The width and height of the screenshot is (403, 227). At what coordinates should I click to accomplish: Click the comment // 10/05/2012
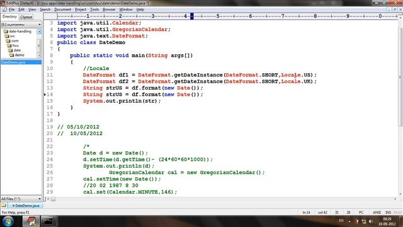[x=80, y=134]
